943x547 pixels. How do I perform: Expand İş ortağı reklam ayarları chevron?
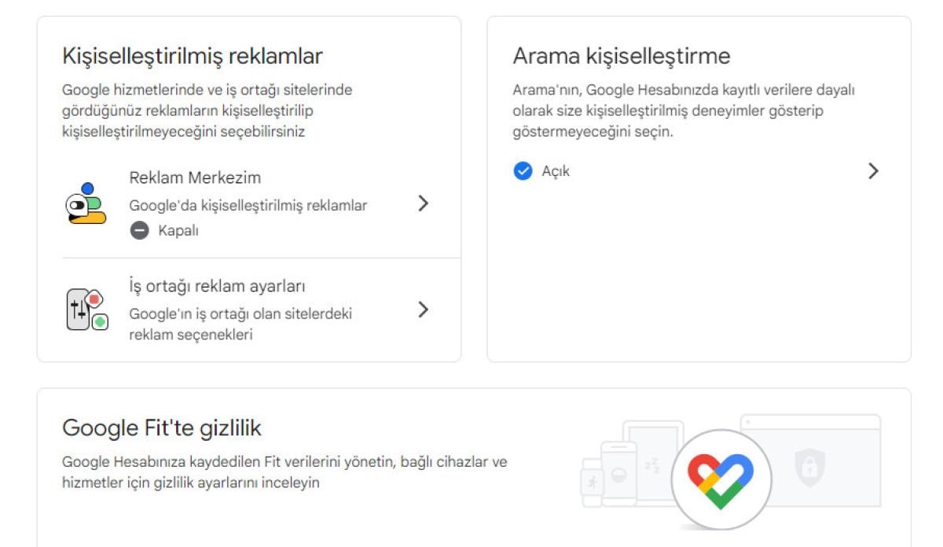pyautogui.click(x=423, y=309)
